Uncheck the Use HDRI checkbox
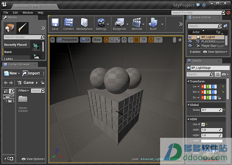Screen dimensions: 232x165 (203, 125)
